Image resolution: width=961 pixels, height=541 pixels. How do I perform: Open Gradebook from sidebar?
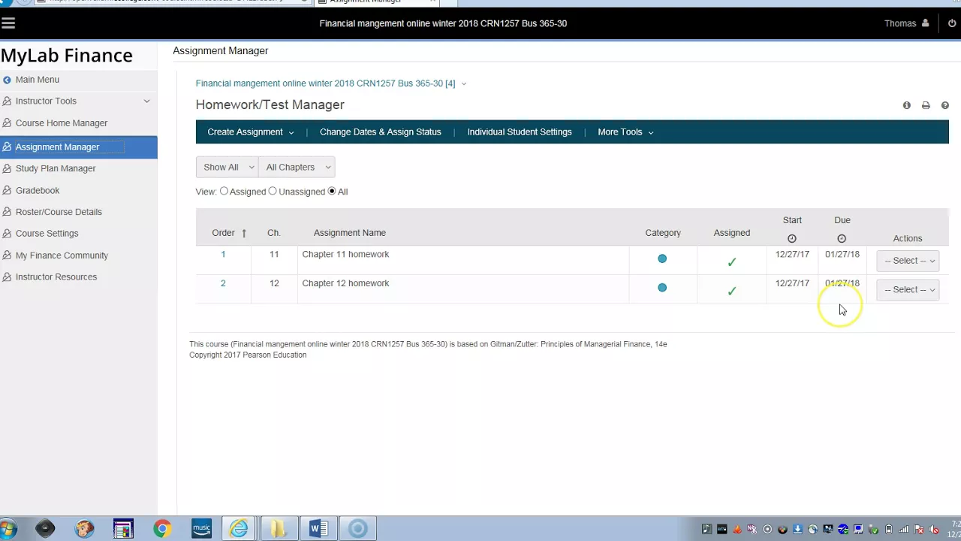38,191
